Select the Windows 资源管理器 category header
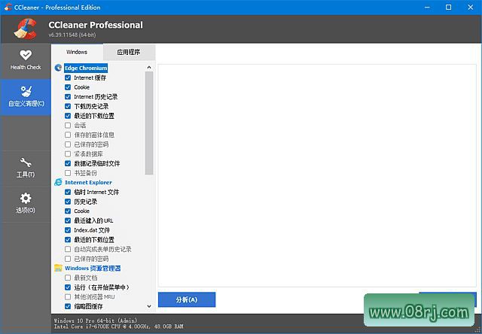The width and height of the screenshot is (482, 334). coord(93,268)
